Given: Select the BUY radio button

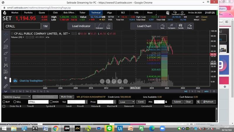Looking at the screenshot, I should [x=4, y=102].
